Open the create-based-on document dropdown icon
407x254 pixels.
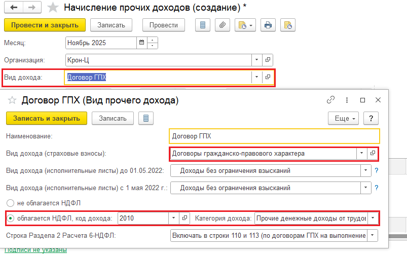[245, 25]
